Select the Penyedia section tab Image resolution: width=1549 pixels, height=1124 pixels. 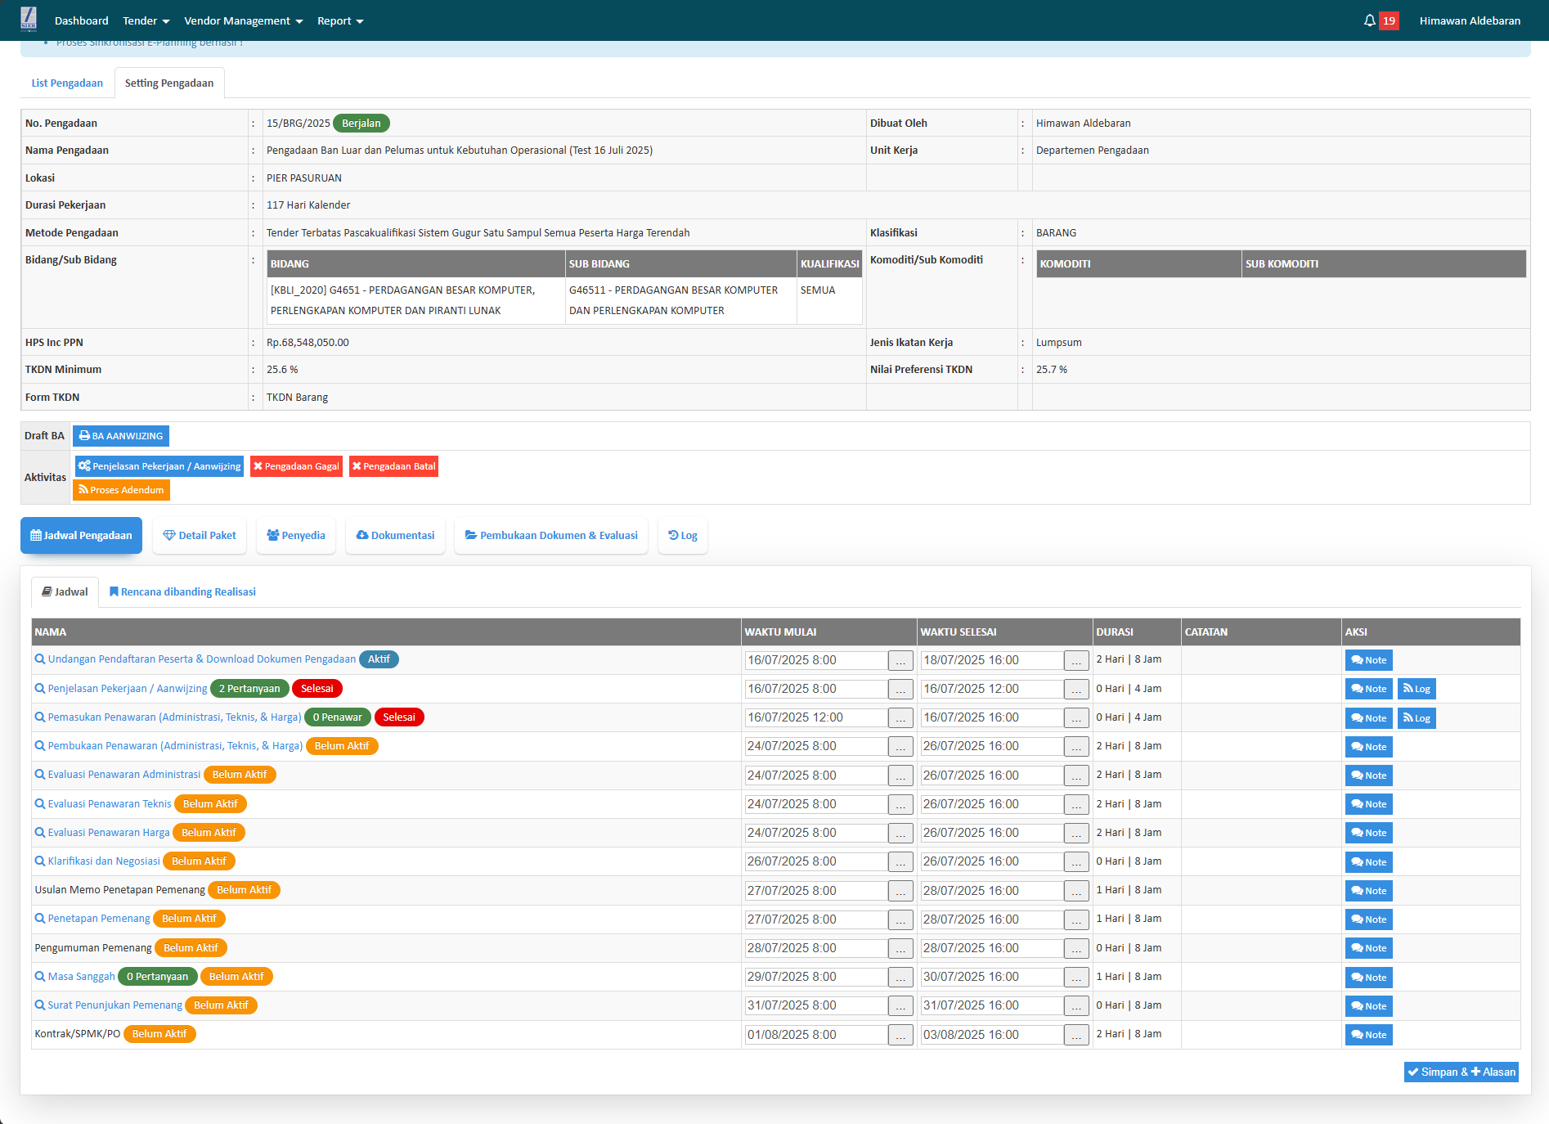296,536
